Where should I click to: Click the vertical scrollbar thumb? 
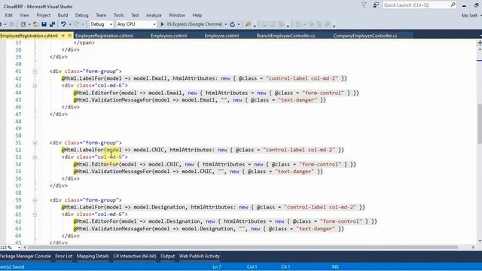(480, 123)
